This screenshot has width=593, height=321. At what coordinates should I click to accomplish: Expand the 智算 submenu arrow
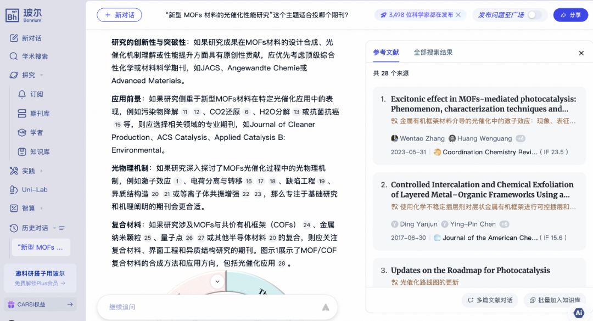[42, 209]
